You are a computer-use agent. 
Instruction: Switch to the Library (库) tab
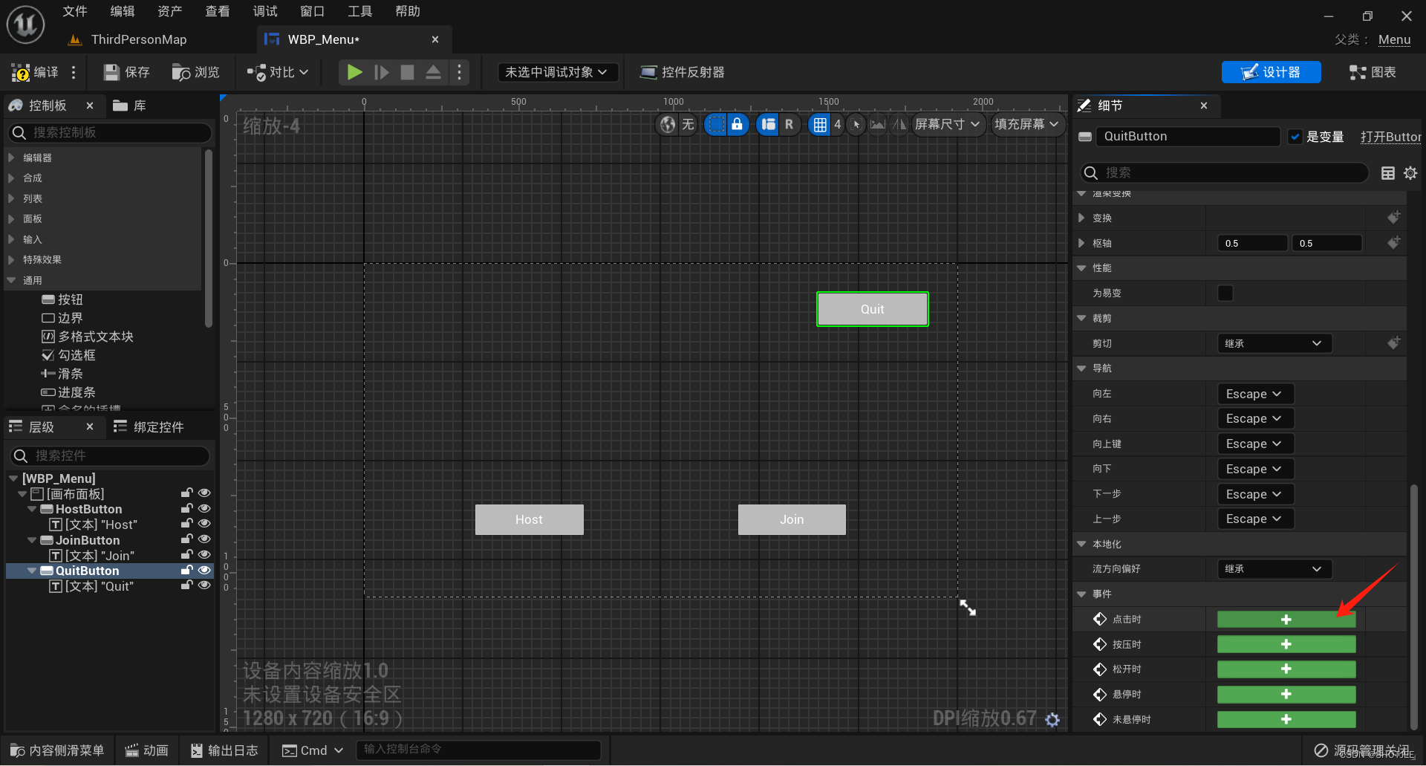tap(130, 106)
